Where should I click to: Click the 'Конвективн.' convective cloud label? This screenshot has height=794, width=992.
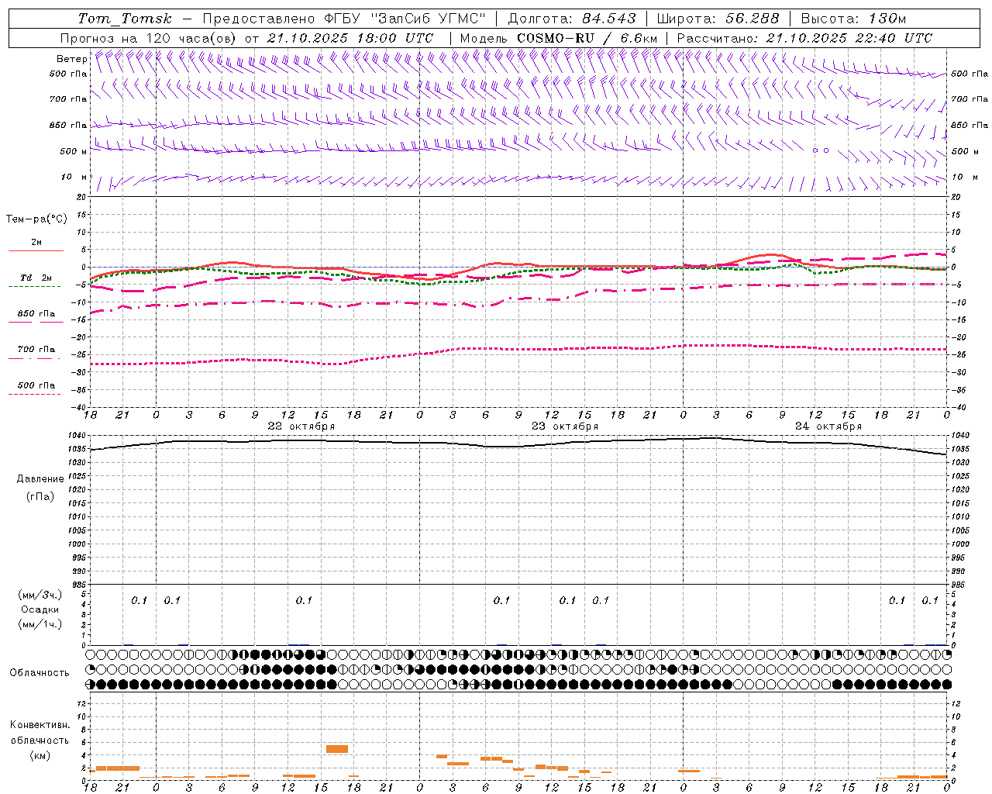click(x=40, y=725)
